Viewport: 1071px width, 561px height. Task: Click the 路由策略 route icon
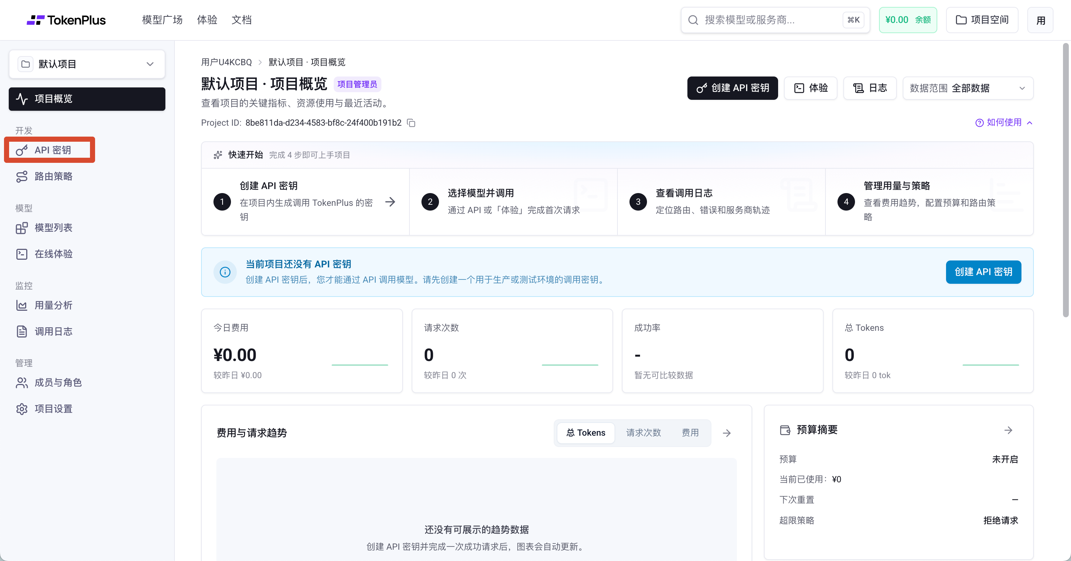click(21, 176)
